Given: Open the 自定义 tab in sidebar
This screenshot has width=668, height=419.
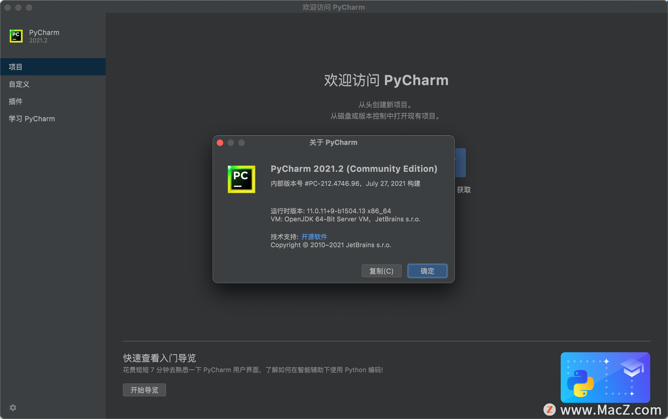Looking at the screenshot, I should (x=53, y=84).
